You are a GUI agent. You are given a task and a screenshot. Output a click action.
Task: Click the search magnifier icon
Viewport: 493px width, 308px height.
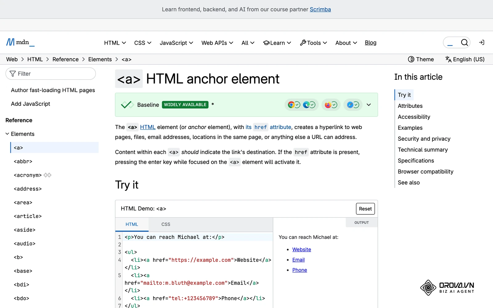pos(464,43)
